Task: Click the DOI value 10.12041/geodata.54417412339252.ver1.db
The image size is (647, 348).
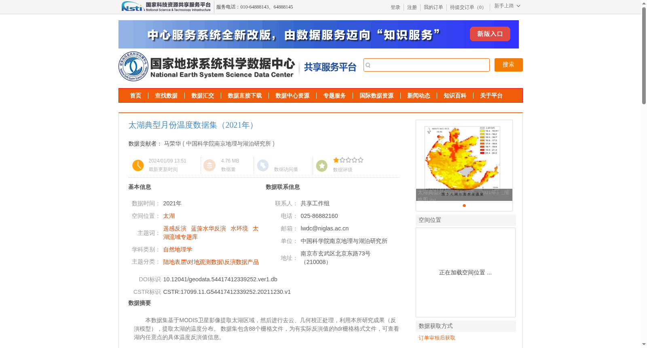Action: coord(220,279)
